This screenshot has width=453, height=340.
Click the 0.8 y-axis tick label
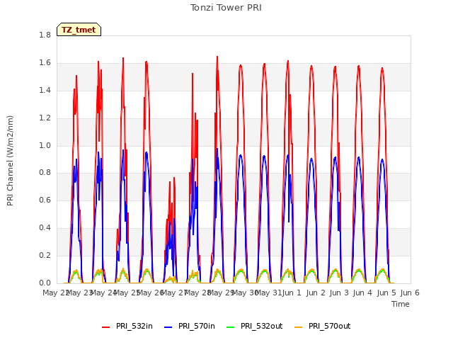tap(45, 173)
